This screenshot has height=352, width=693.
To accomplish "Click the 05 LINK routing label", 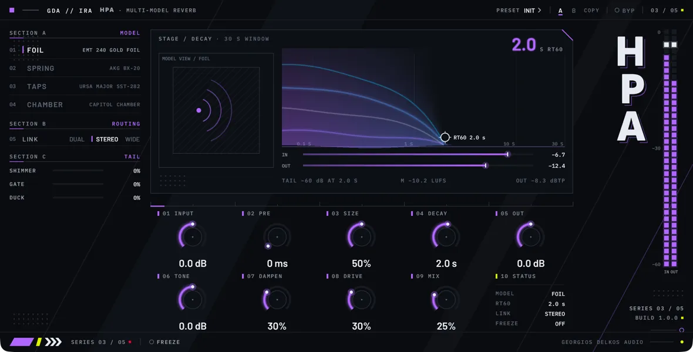I will coord(24,139).
